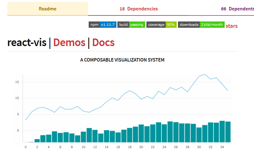Click the chart image thumbnail
The image size is (254, 160).
point(123,112)
